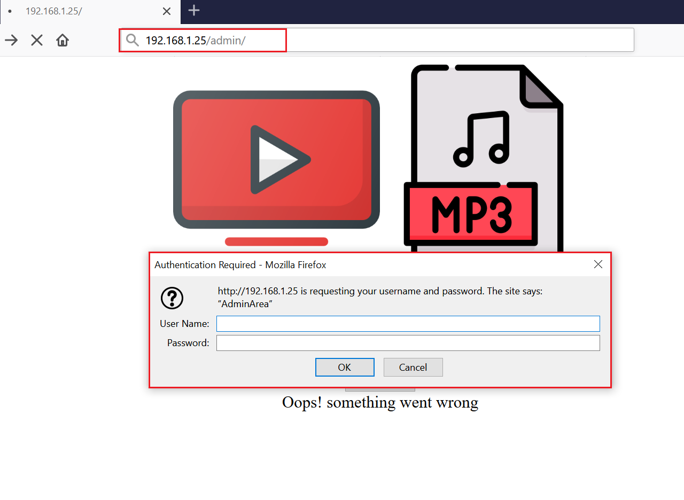Viewport: 684px width, 500px height.
Task: Cancel the authentication prompt
Action: pos(413,368)
